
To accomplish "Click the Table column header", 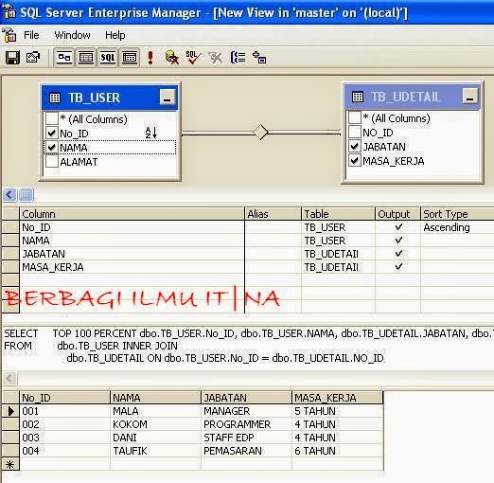I will pyautogui.click(x=338, y=214).
